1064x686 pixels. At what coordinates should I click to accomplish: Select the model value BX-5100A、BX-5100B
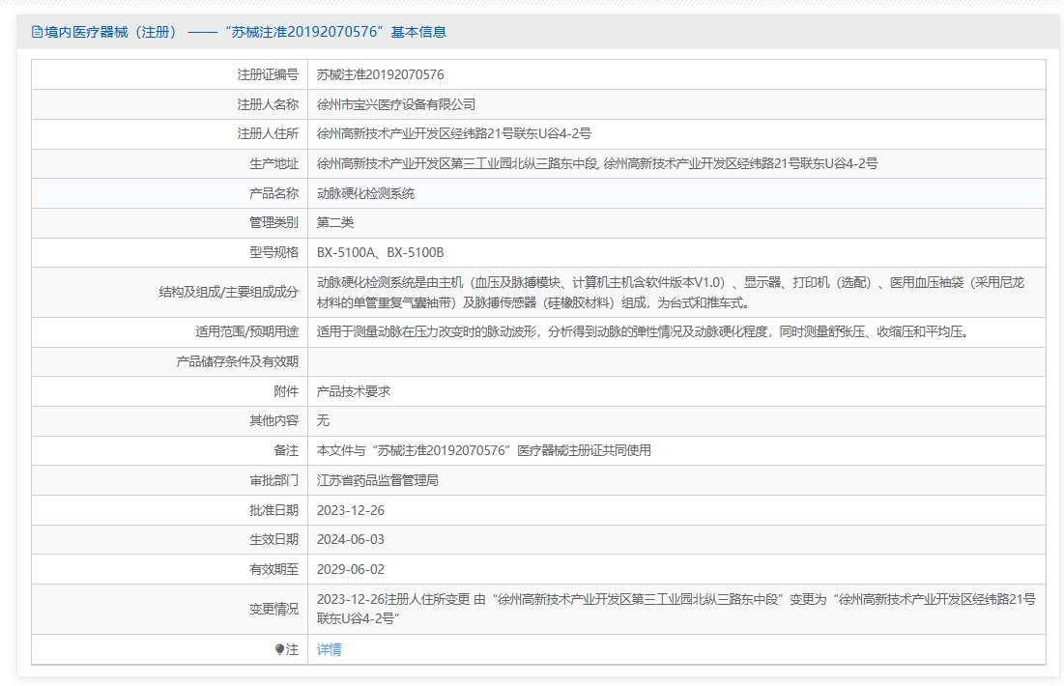pos(380,252)
